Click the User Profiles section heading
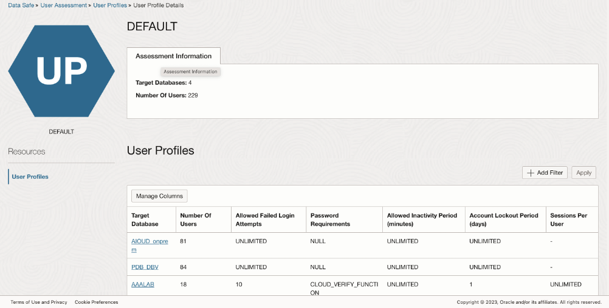Image resolution: width=609 pixels, height=308 pixels. 160,150
